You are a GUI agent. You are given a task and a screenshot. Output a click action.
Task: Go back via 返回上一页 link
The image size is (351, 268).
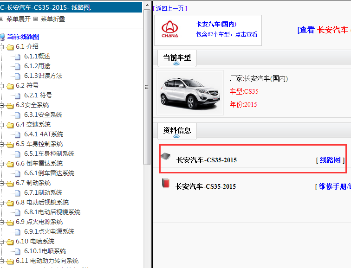[x=170, y=8]
